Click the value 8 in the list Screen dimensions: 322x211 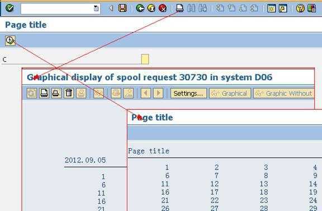point(266,176)
